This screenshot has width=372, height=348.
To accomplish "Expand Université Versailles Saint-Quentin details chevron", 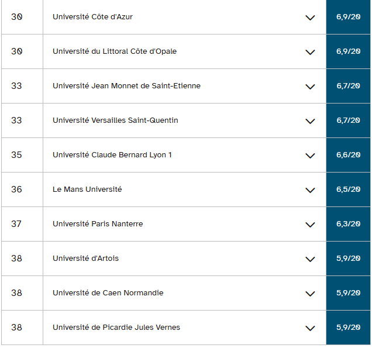I will pyautogui.click(x=311, y=121).
